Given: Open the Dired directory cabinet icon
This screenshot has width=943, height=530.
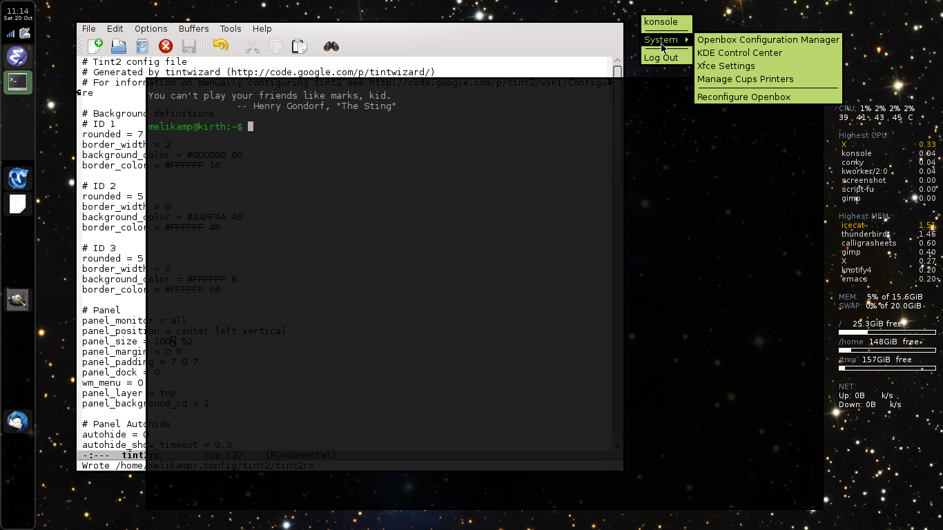Looking at the screenshot, I should 142,46.
